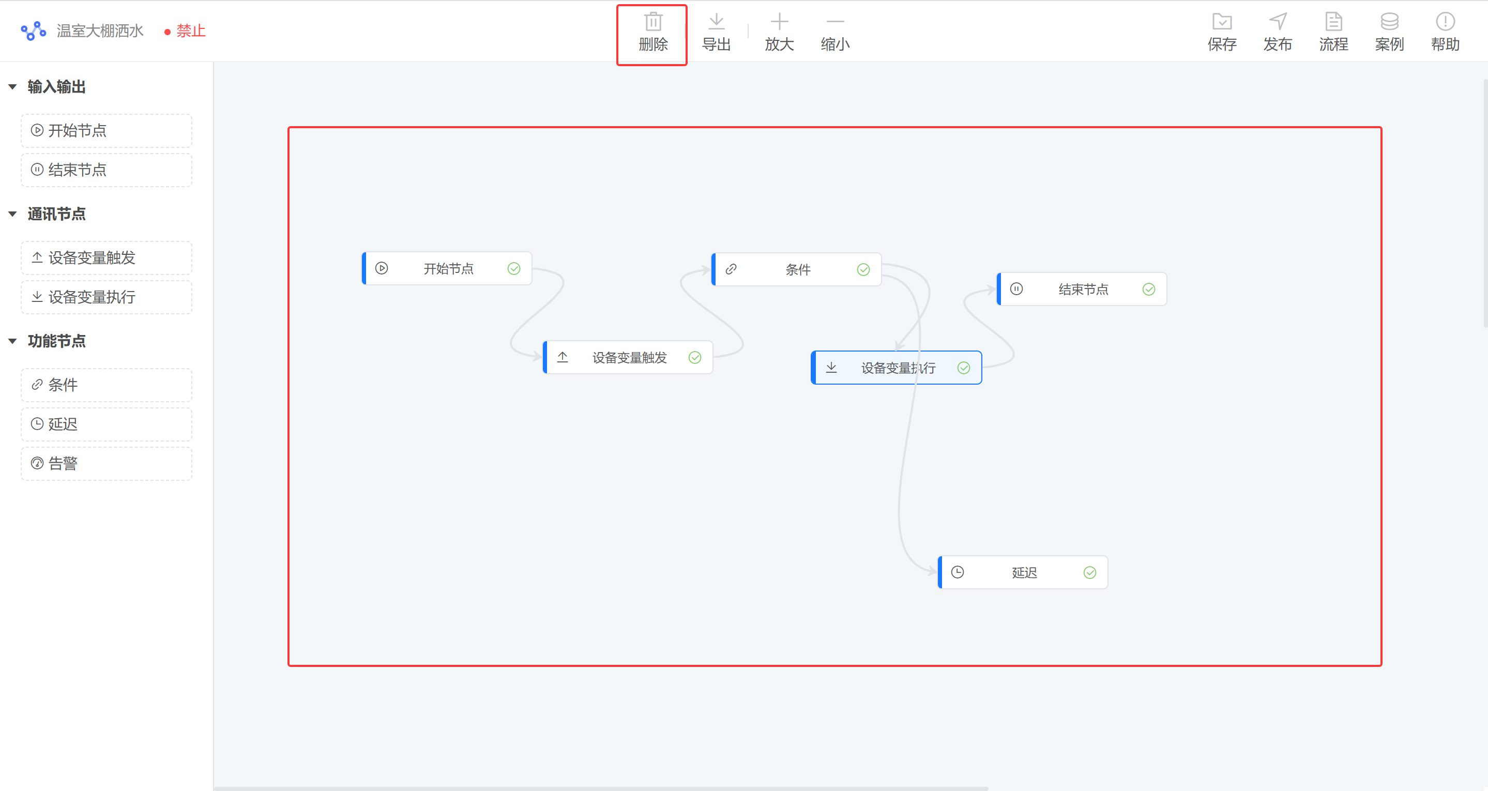The image size is (1488, 791).
Task: Select the 开始节点 palette item
Action: tap(107, 131)
